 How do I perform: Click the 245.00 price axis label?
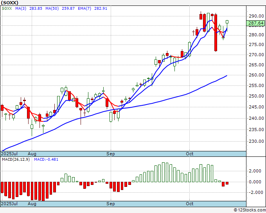[256, 107]
